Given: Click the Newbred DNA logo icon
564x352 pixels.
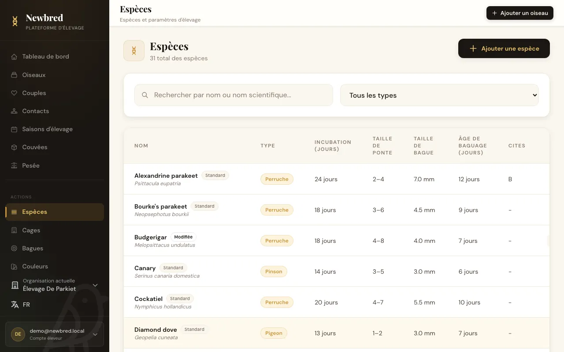Looking at the screenshot, I should coord(15,21).
